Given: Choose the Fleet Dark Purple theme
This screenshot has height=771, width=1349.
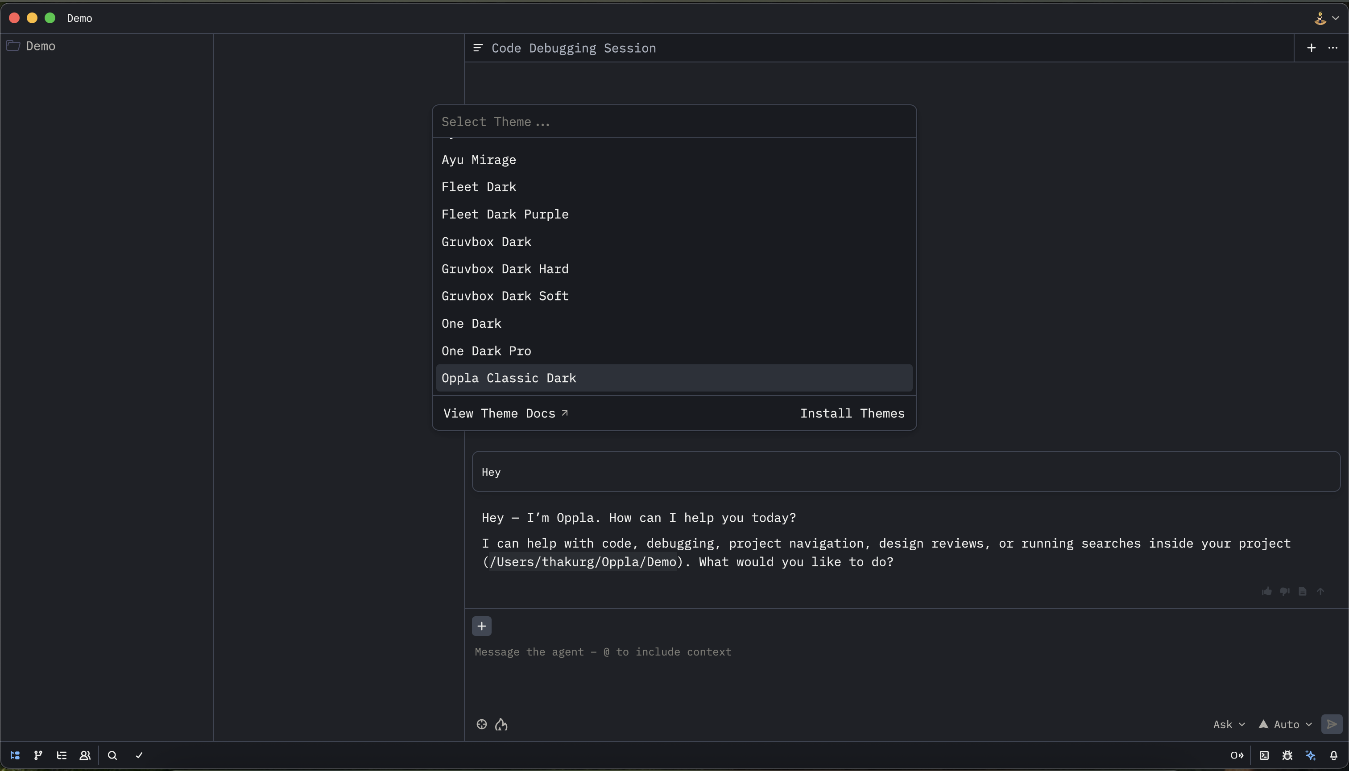Looking at the screenshot, I should click(674, 214).
